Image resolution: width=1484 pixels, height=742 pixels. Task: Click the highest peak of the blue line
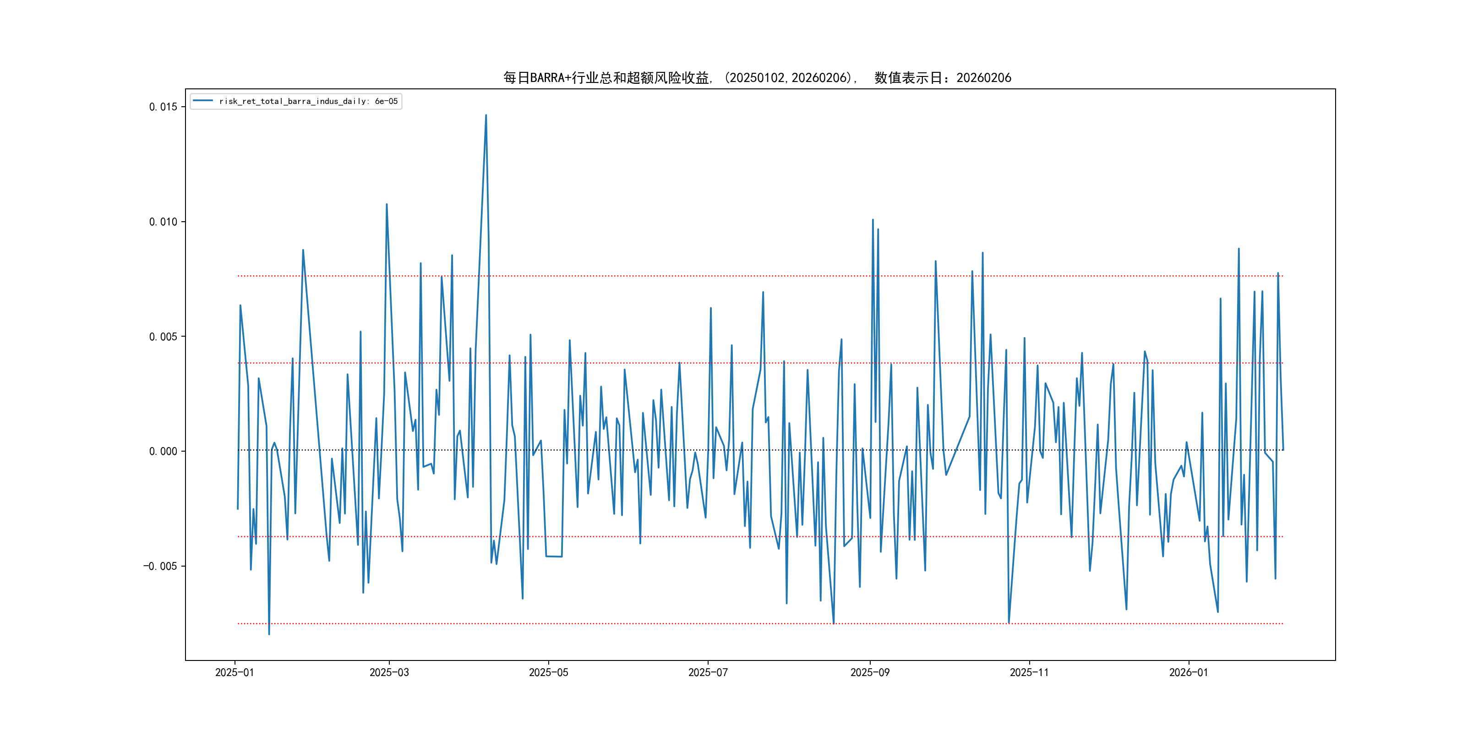pos(486,115)
